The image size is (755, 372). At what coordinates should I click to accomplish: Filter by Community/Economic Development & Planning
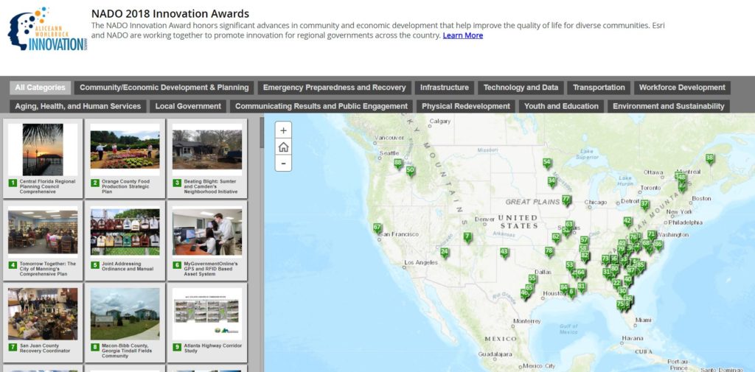pyautogui.click(x=164, y=88)
